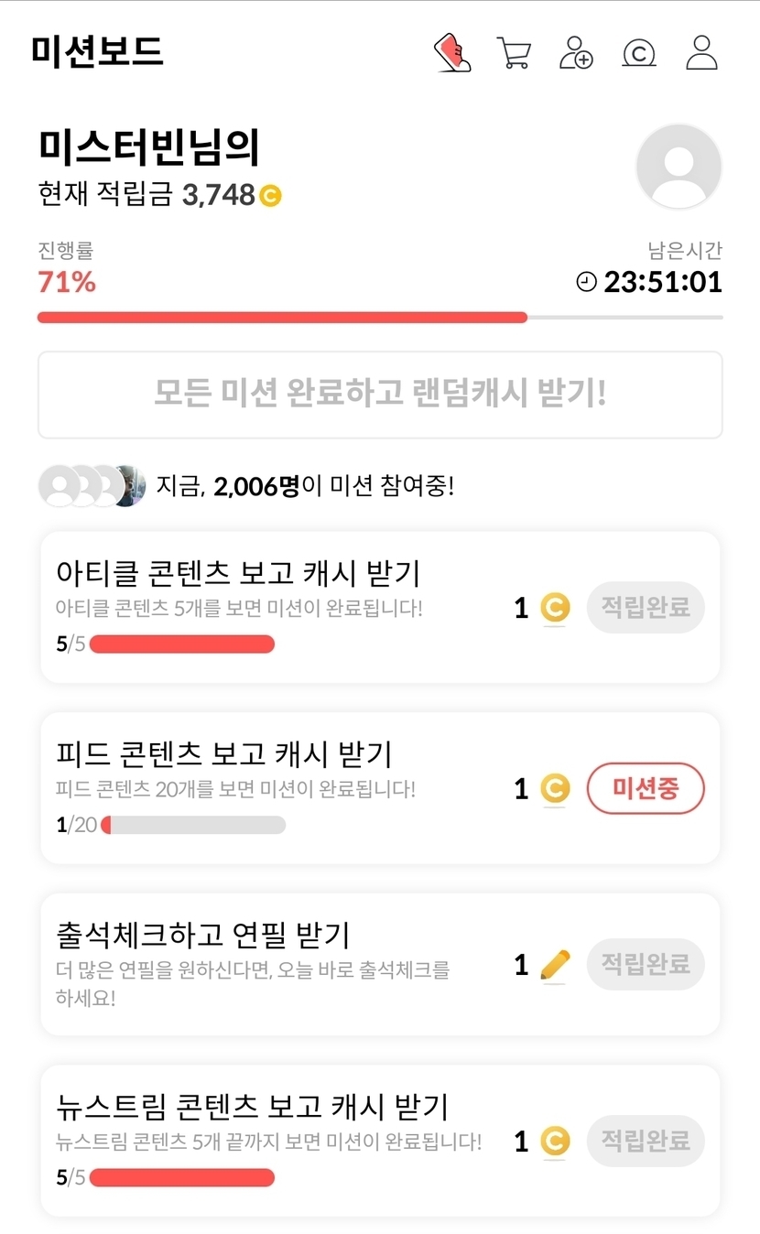Viewport: 760px width, 1234px height.
Task: Tap 적립완료 on the article content mission
Action: 646,607
